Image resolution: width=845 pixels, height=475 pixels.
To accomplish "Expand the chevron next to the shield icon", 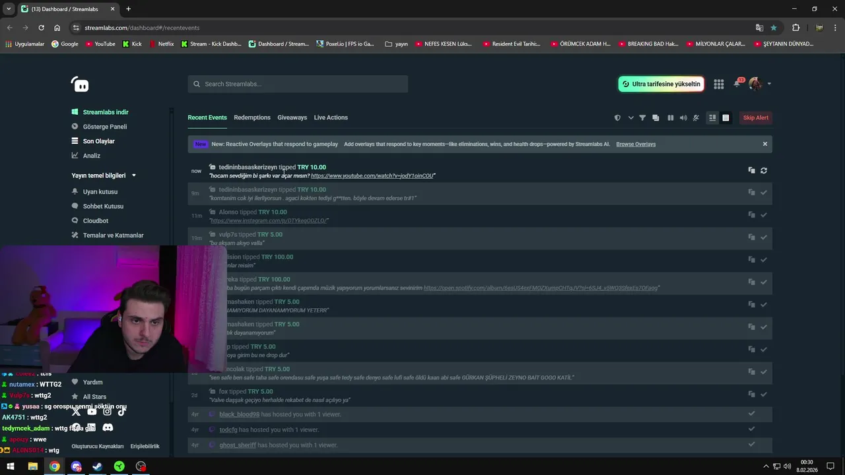I will coord(630,118).
